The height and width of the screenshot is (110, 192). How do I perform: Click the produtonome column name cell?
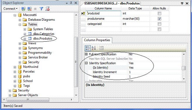[103, 19]
